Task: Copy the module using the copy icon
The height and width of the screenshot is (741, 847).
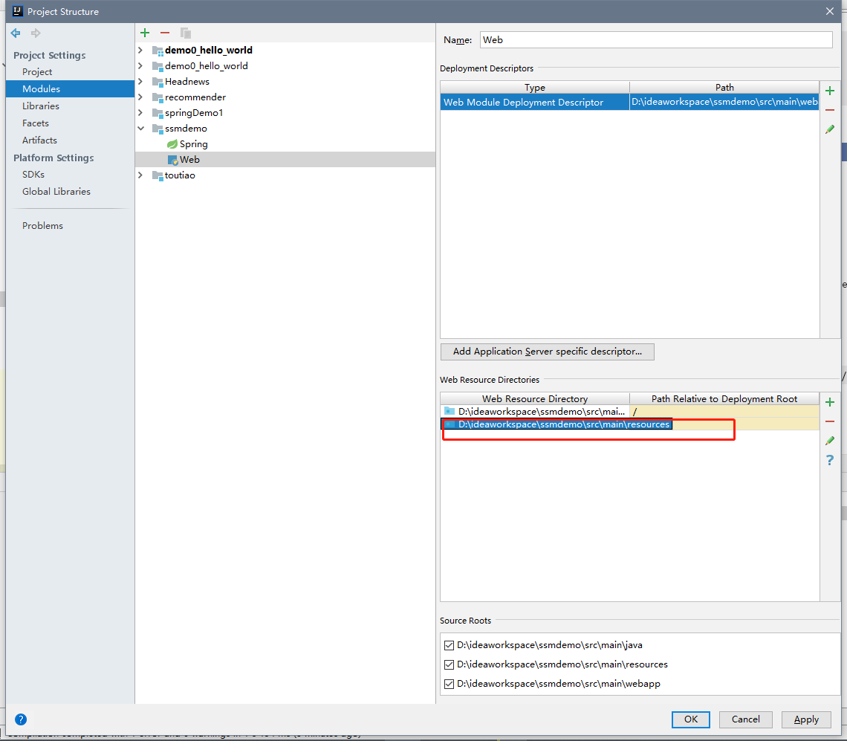Action: point(185,32)
